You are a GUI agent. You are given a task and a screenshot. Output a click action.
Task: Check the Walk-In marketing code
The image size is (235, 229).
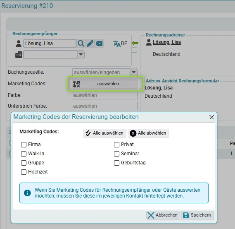coord(24,154)
